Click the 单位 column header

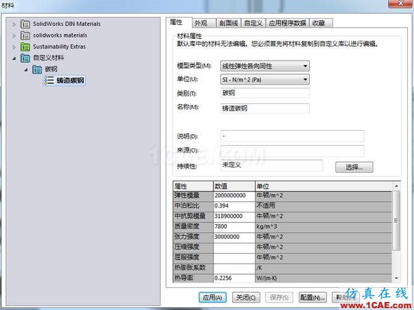[x=324, y=186]
